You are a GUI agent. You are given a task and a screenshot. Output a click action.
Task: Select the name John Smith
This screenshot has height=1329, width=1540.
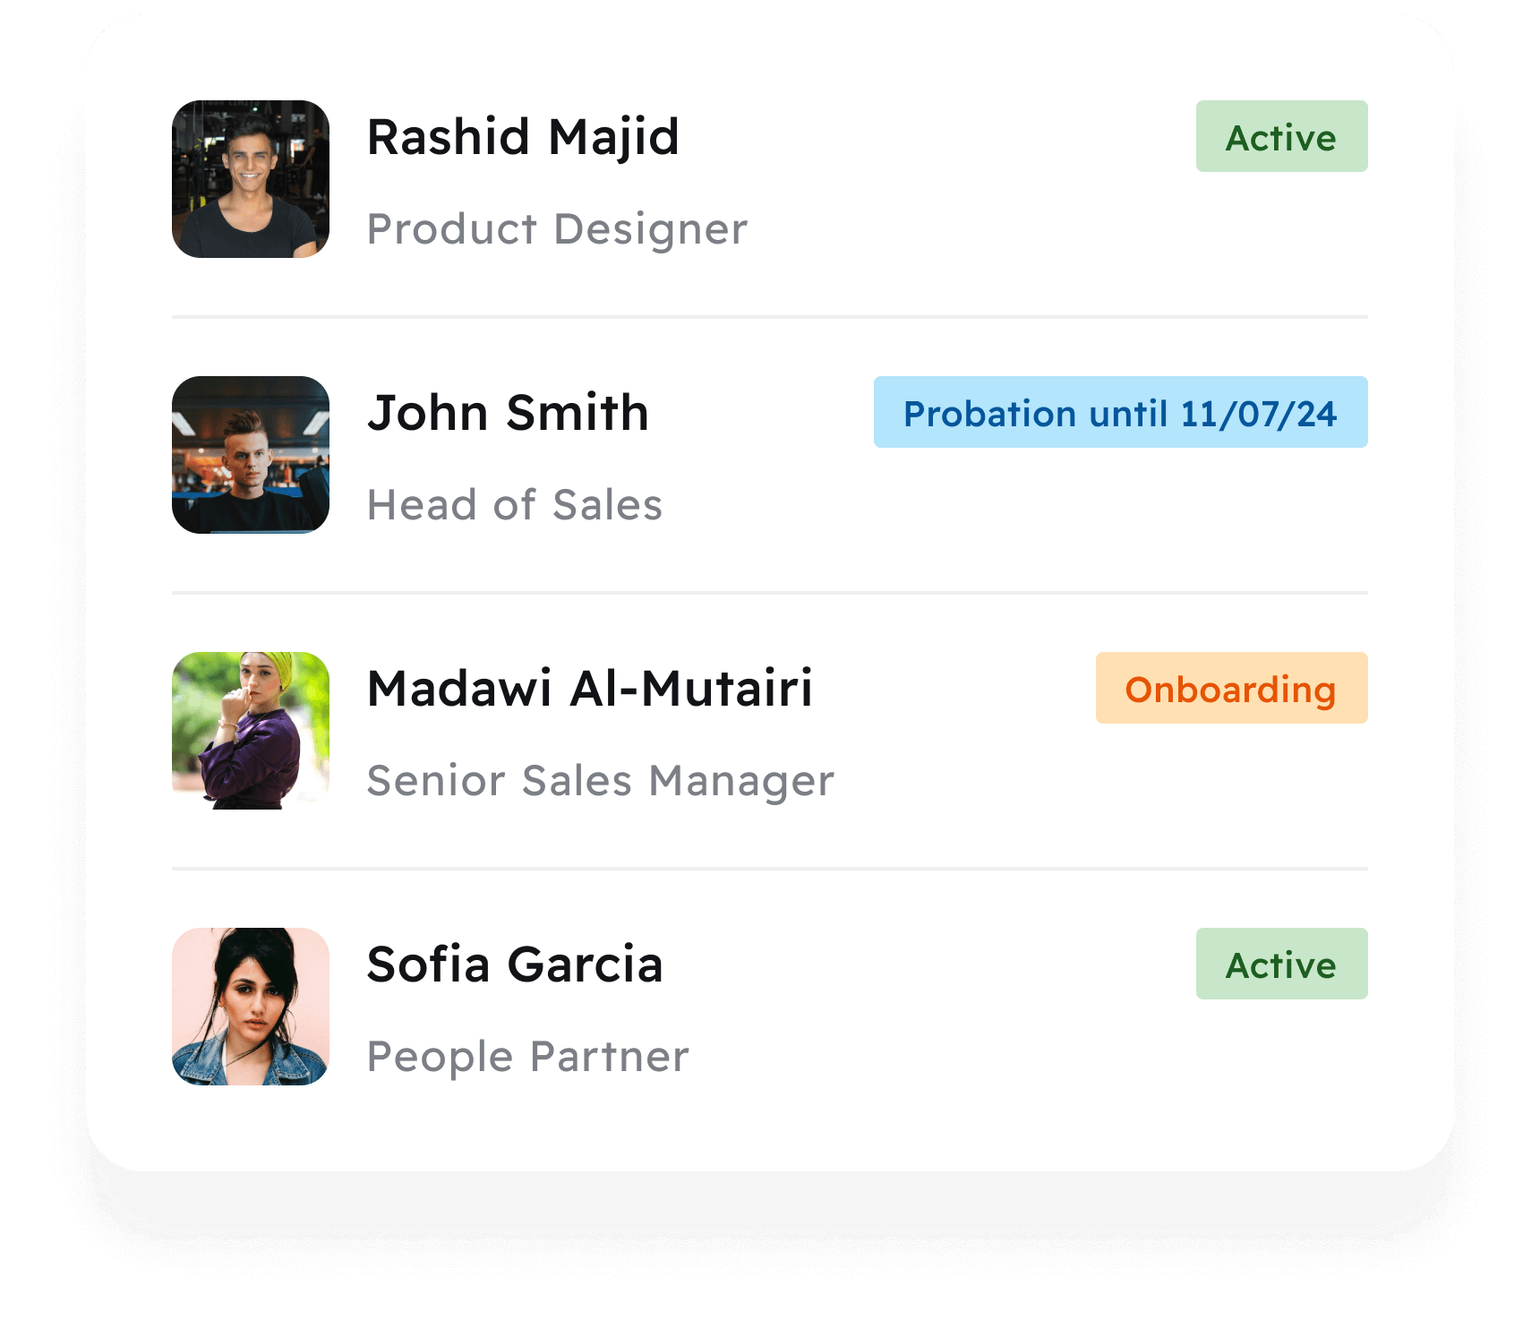pyautogui.click(x=508, y=412)
